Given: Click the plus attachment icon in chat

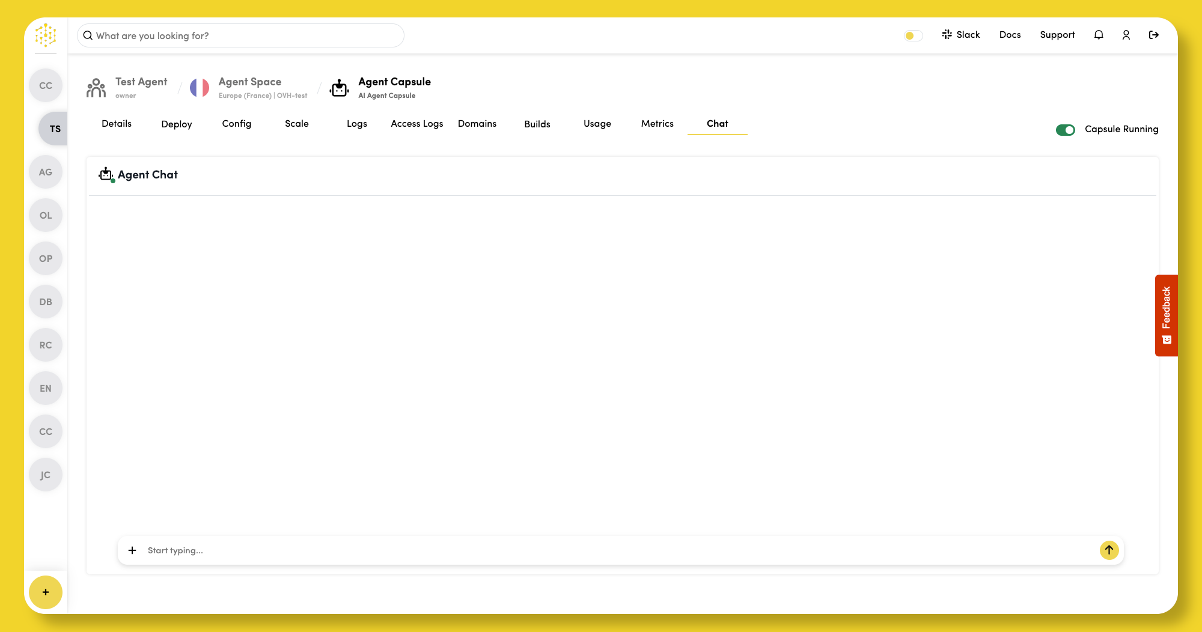Looking at the screenshot, I should point(132,550).
